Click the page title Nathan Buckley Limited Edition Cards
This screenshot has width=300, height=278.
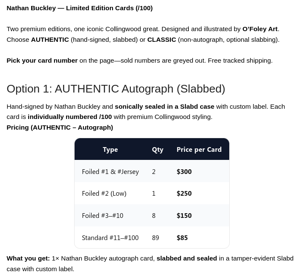pos(80,8)
